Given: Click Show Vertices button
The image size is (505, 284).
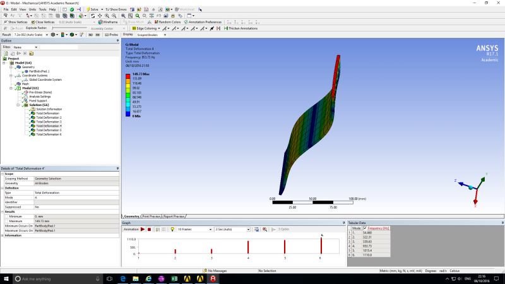Looking at the screenshot, I should pyautogui.click(x=15, y=22).
